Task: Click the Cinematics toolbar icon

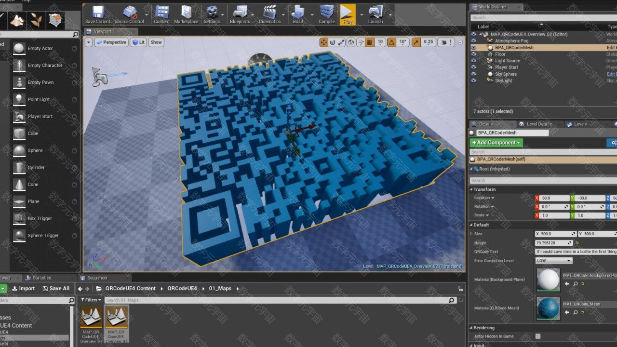Action: [269, 14]
